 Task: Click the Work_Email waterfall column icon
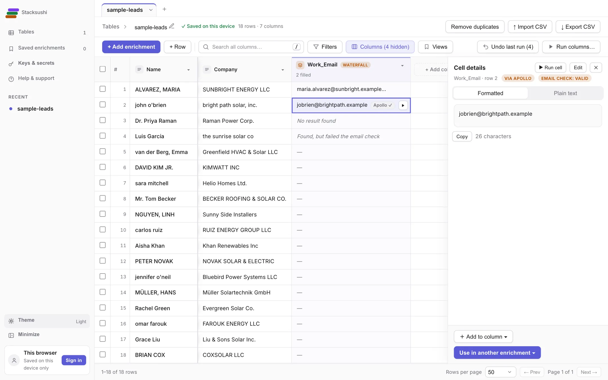click(300, 65)
